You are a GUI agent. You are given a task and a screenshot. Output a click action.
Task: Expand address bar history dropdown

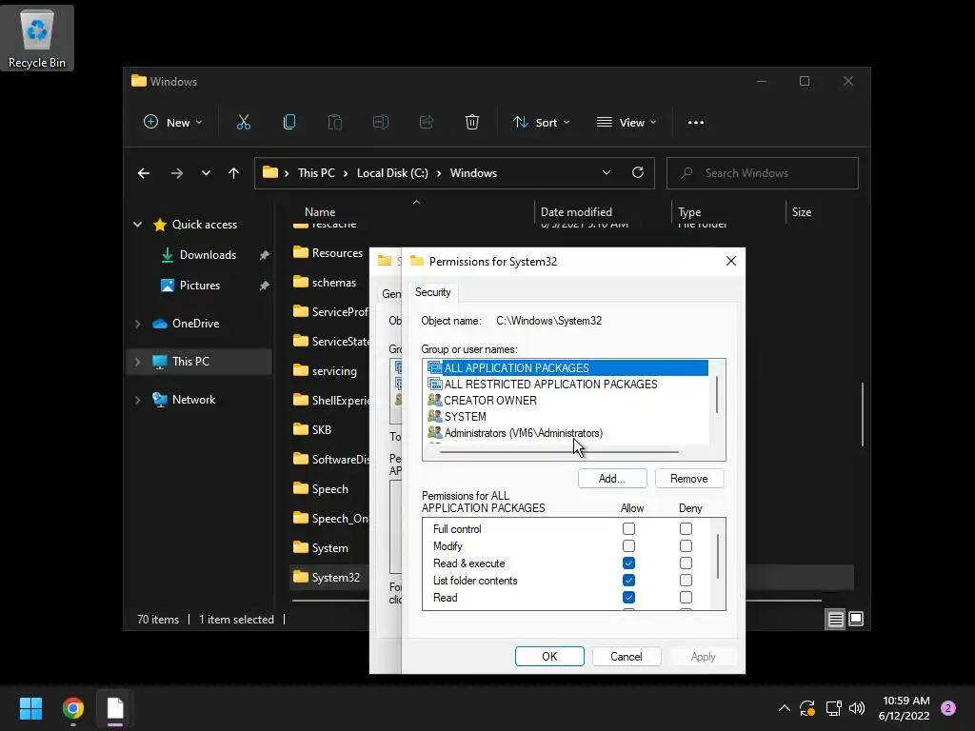tap(607, 173)
